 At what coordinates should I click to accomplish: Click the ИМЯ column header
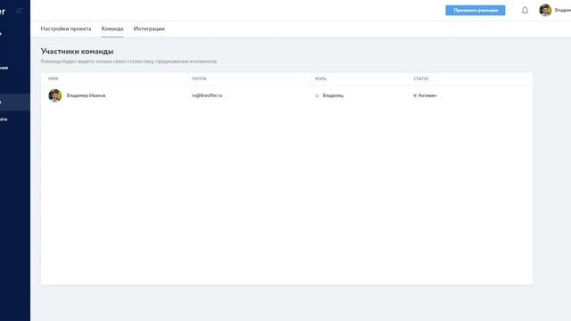tap(54, 78)
